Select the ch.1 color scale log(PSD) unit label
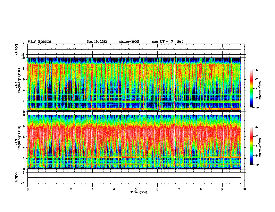275x212 pixels. tap(260, 90)
